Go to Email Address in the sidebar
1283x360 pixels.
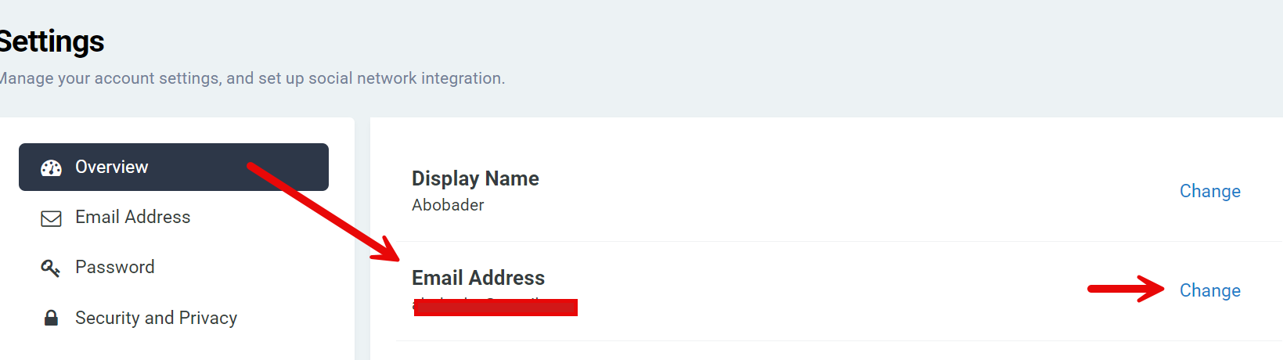click(132, 217)
